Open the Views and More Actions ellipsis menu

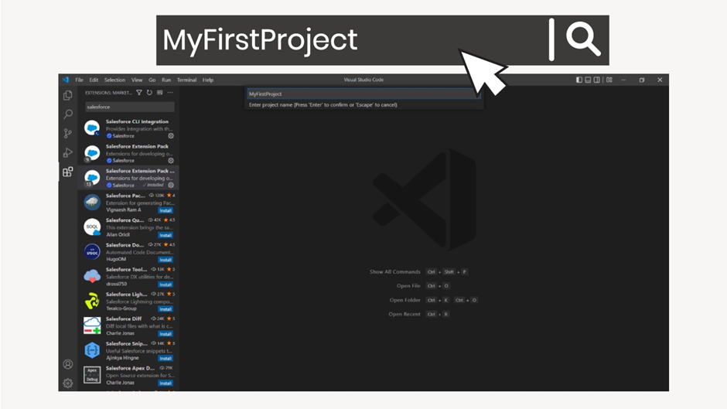point(170,93)
